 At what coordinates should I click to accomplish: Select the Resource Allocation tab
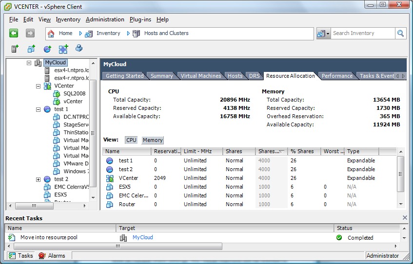pyautogui.click(x=290, y=76)
